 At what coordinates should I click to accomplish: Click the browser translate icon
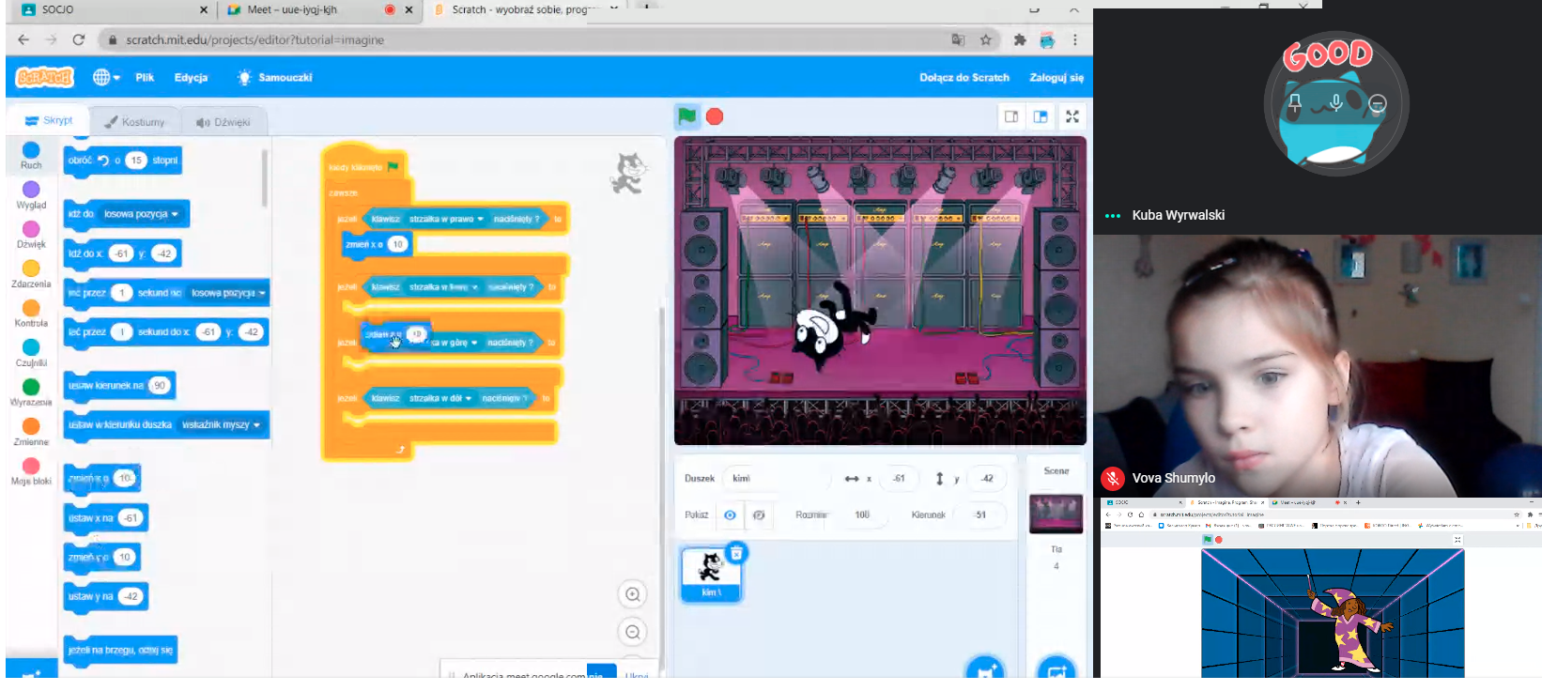coord(958,39)
